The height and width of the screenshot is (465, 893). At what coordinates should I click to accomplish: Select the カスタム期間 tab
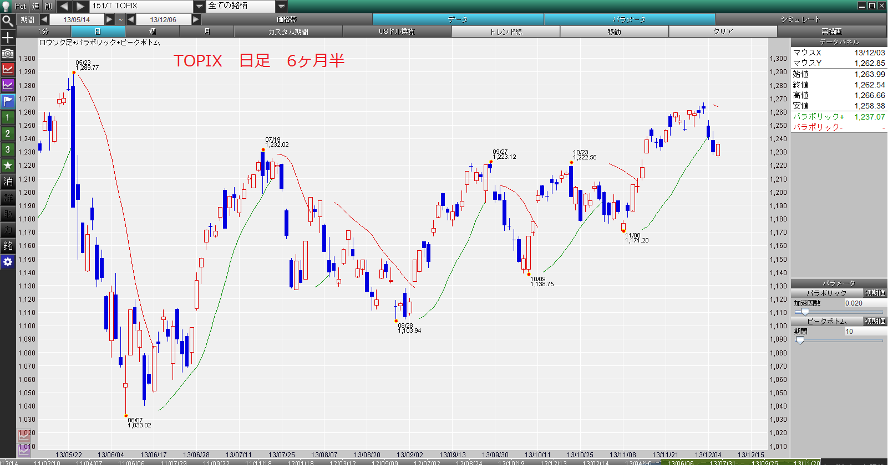(x=288, y=32)
